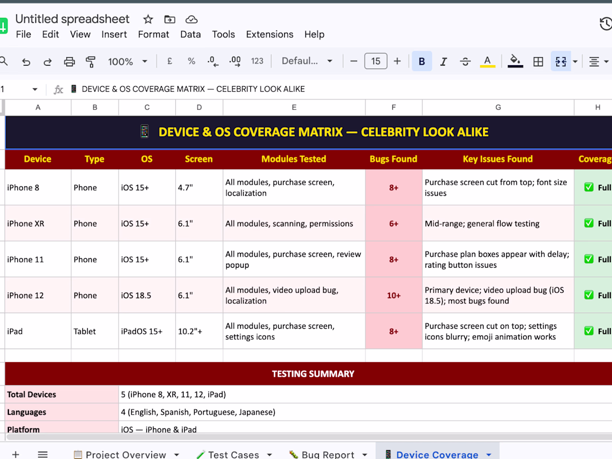The height and width of the screenshot is (459, 612).
Task: Click the font size field showing 15
Action: click(376, 61)
